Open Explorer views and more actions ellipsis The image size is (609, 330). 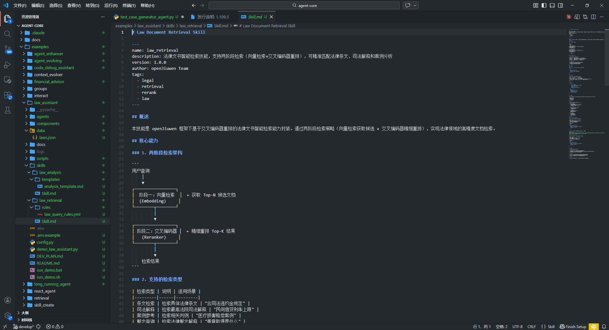click(x=103, y=17)
